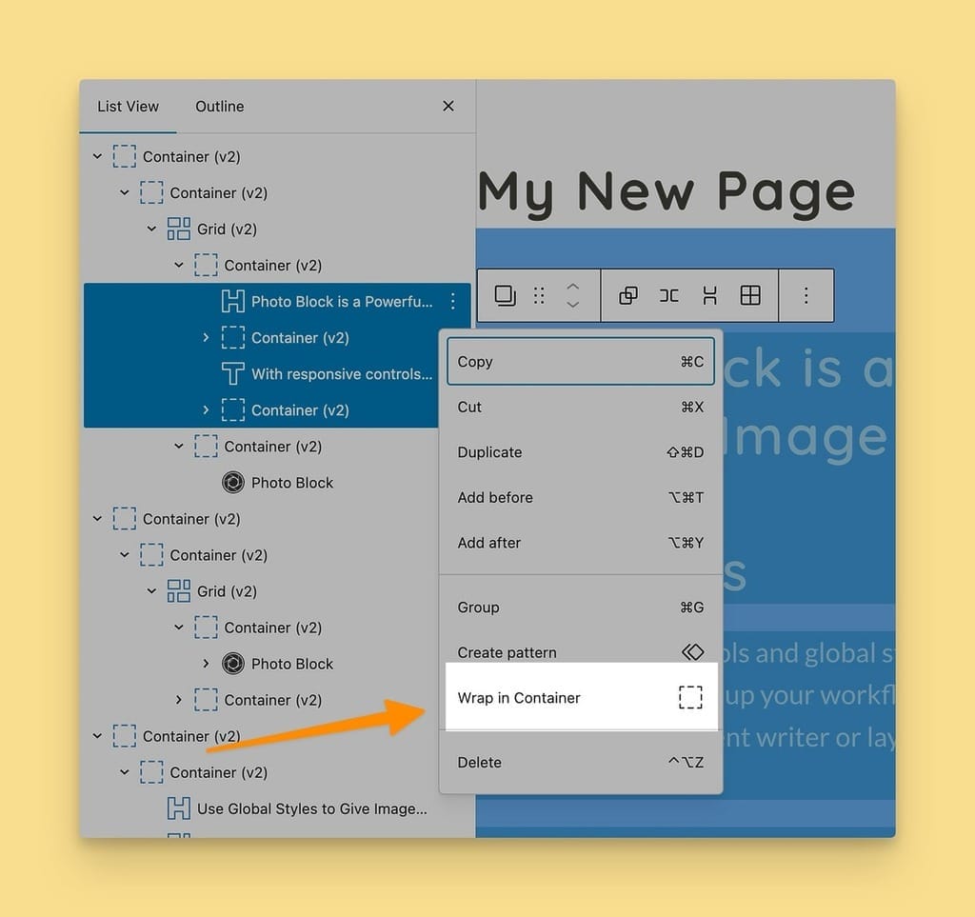This screenshot has width=975, height=917.
Task: Close the List View panel
Action: click(x=448, y=107)
